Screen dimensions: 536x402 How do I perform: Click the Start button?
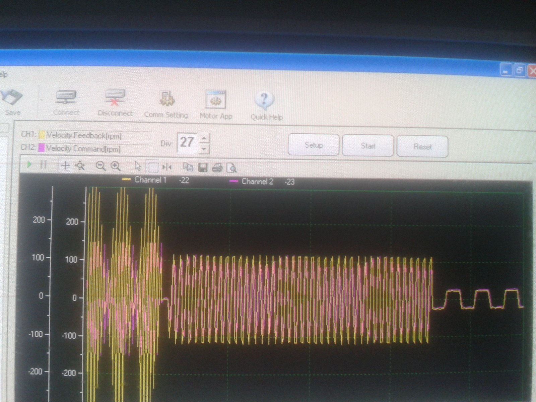click(368, 146)
